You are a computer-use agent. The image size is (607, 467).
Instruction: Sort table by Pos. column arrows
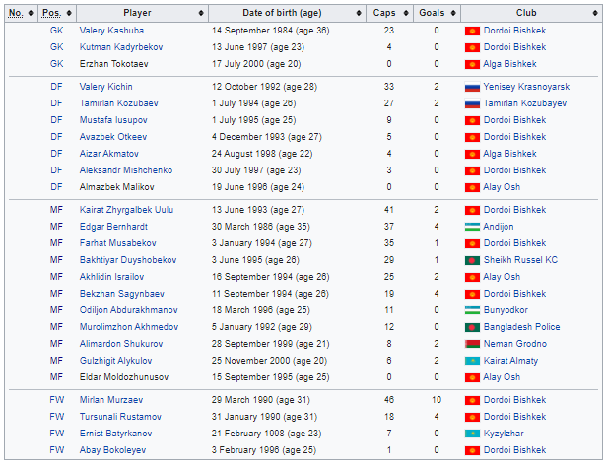(x=69, y=13)
